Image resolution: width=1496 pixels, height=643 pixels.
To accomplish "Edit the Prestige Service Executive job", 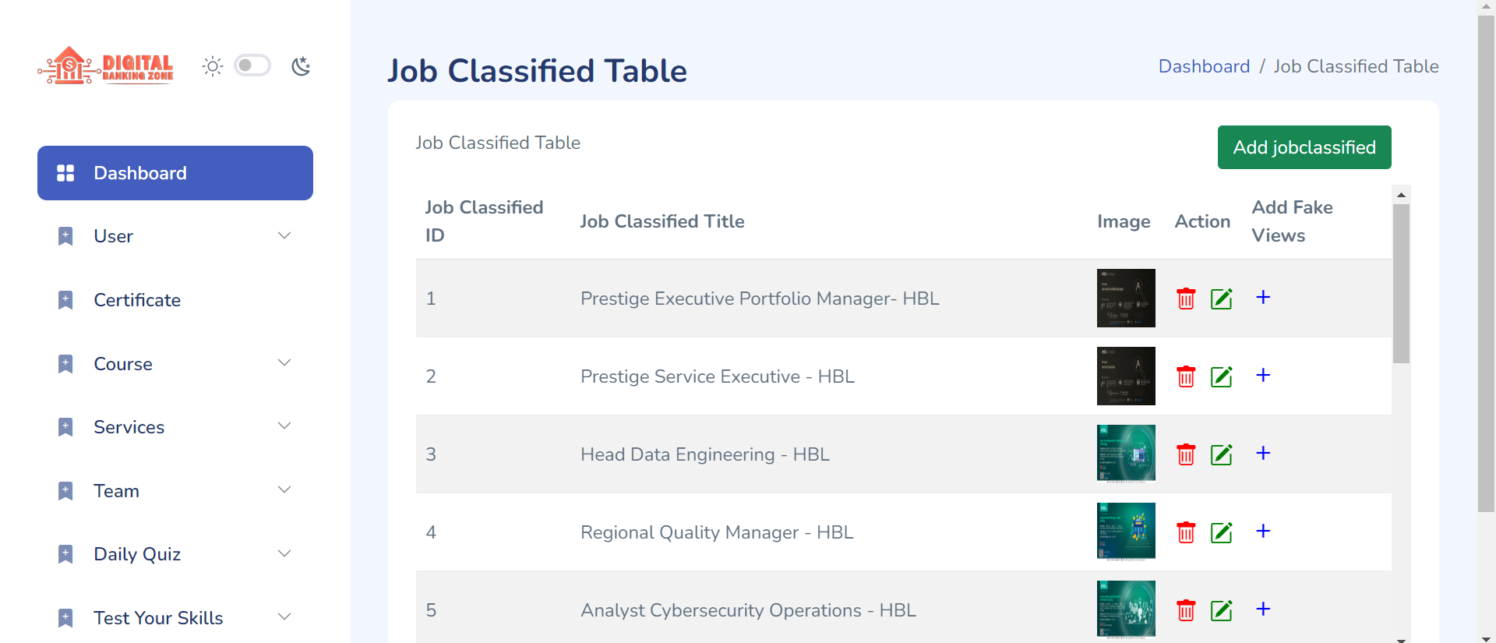I will pos(1221,376).
